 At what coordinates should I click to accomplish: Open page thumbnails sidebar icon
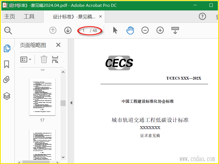[7, 48]
